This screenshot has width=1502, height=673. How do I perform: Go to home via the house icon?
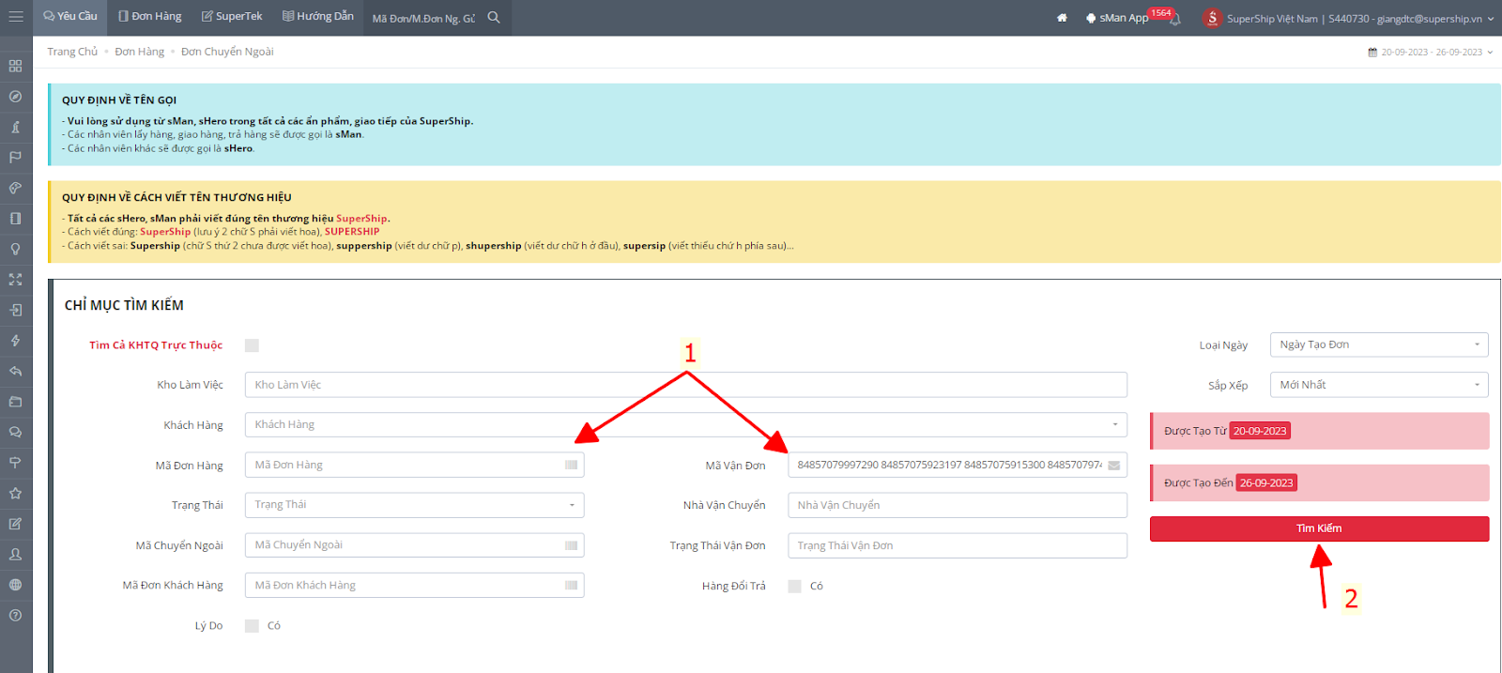(1062, 18)
